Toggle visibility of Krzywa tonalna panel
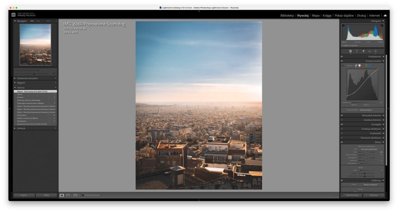Image resolution: width=398 pixels, height=212 pixels. pos(342,61)
